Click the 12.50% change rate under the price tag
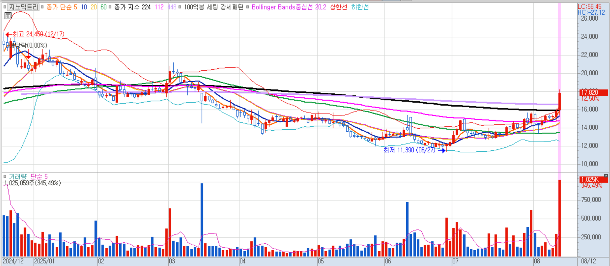This screenshot has height=266, width=610. point(590,98)
